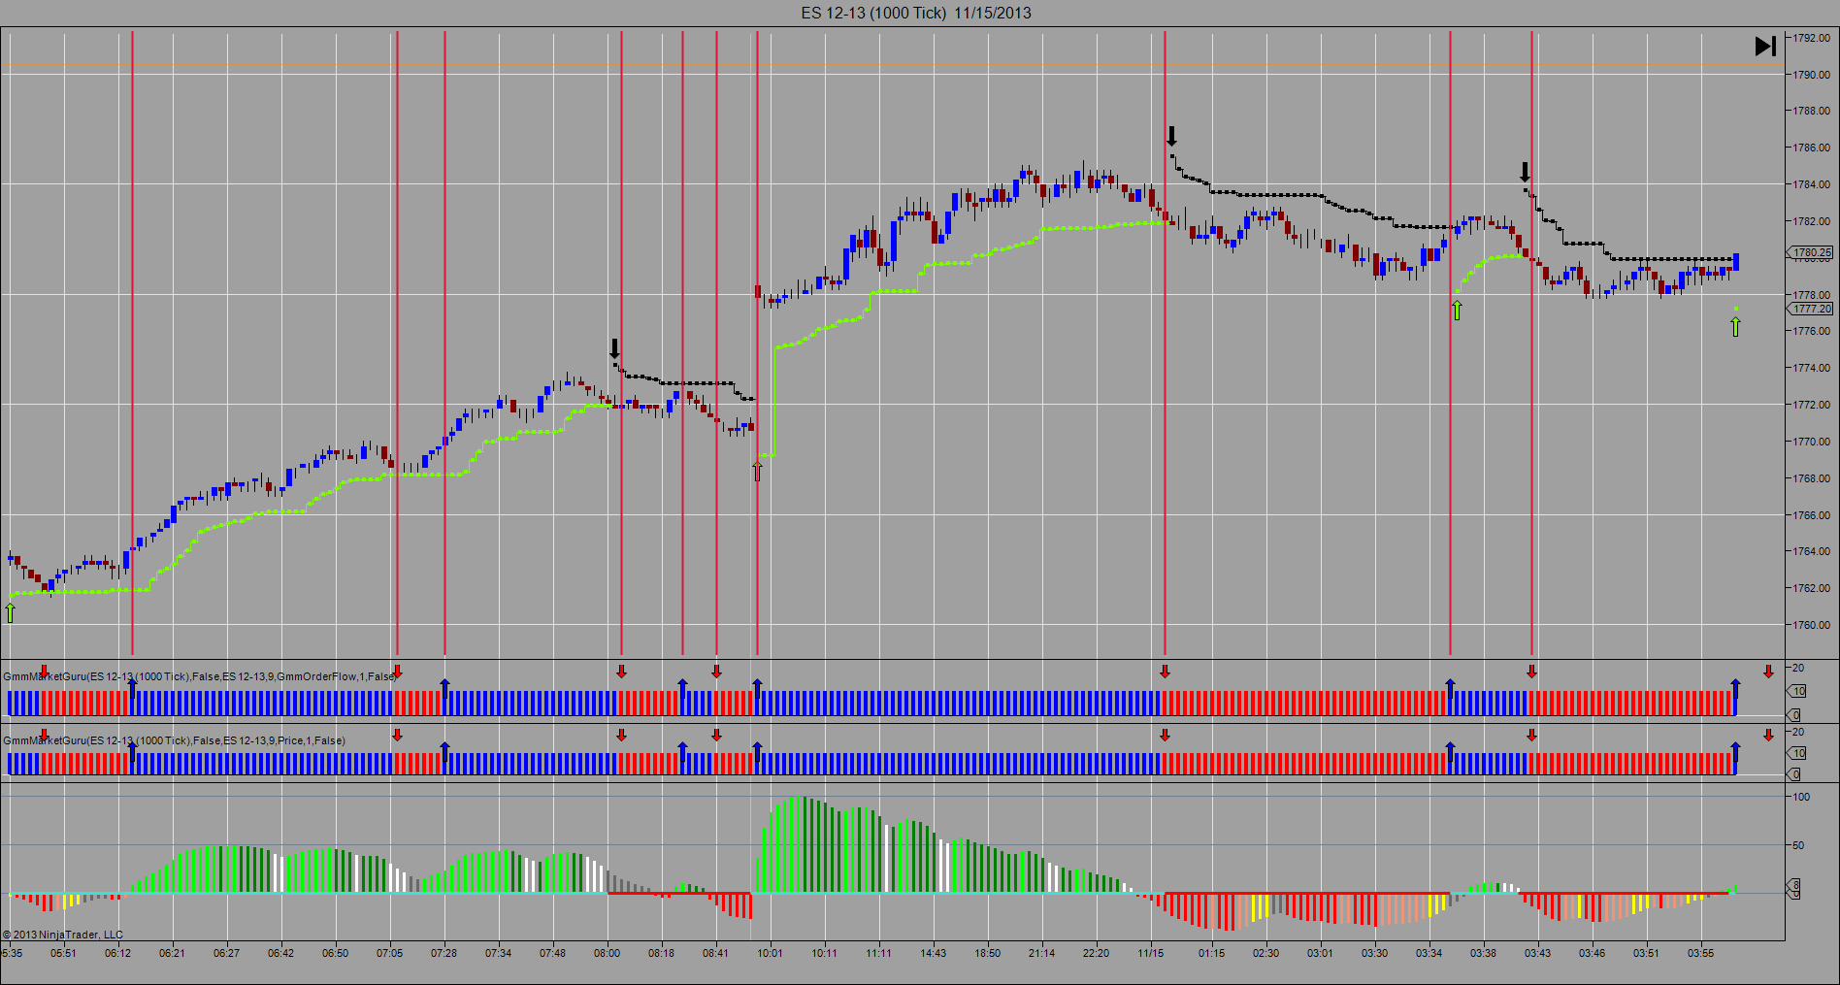
Task: Select the green up arrow below the first bars
Action: click(10, 612)
